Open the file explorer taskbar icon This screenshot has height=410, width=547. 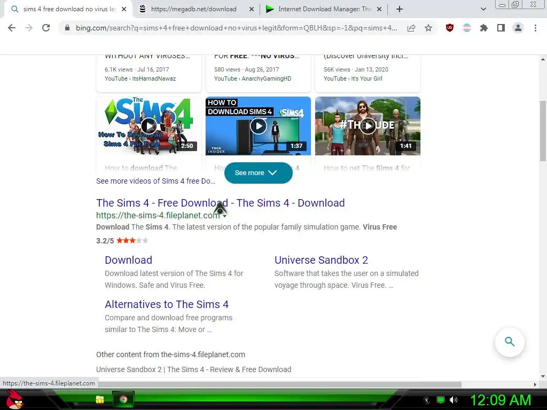click(100, 399)
